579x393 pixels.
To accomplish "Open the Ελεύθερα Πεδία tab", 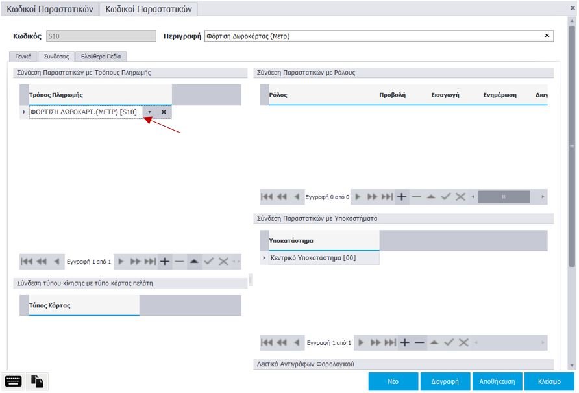I will click(x=100, y=57).
